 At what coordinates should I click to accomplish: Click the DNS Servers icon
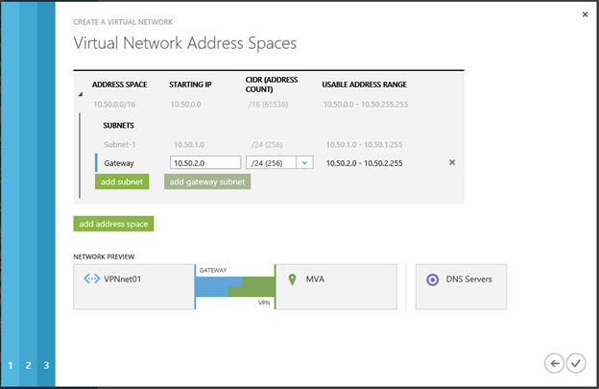click(433, 280)
